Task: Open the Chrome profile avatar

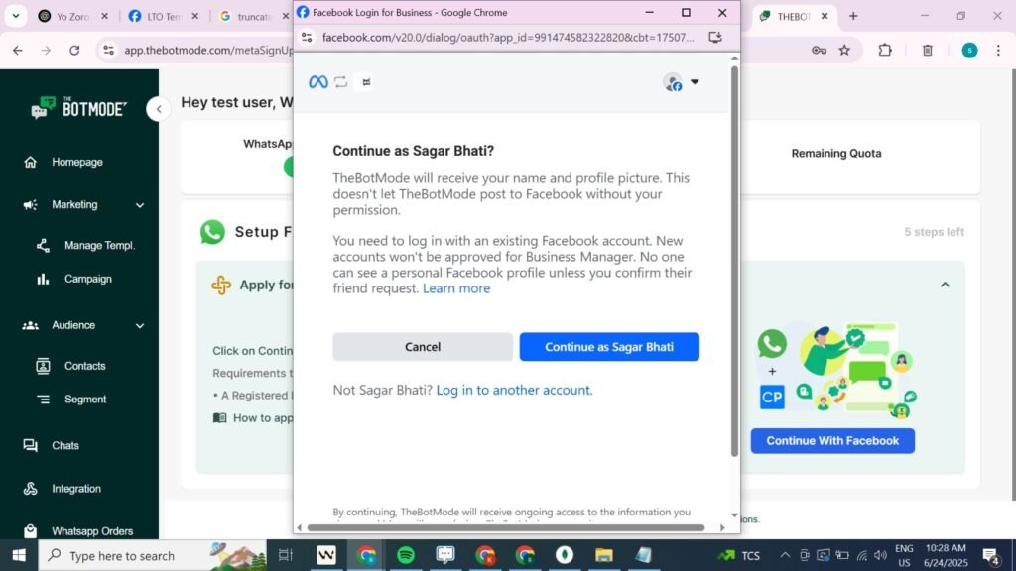Action: [970, 50]
